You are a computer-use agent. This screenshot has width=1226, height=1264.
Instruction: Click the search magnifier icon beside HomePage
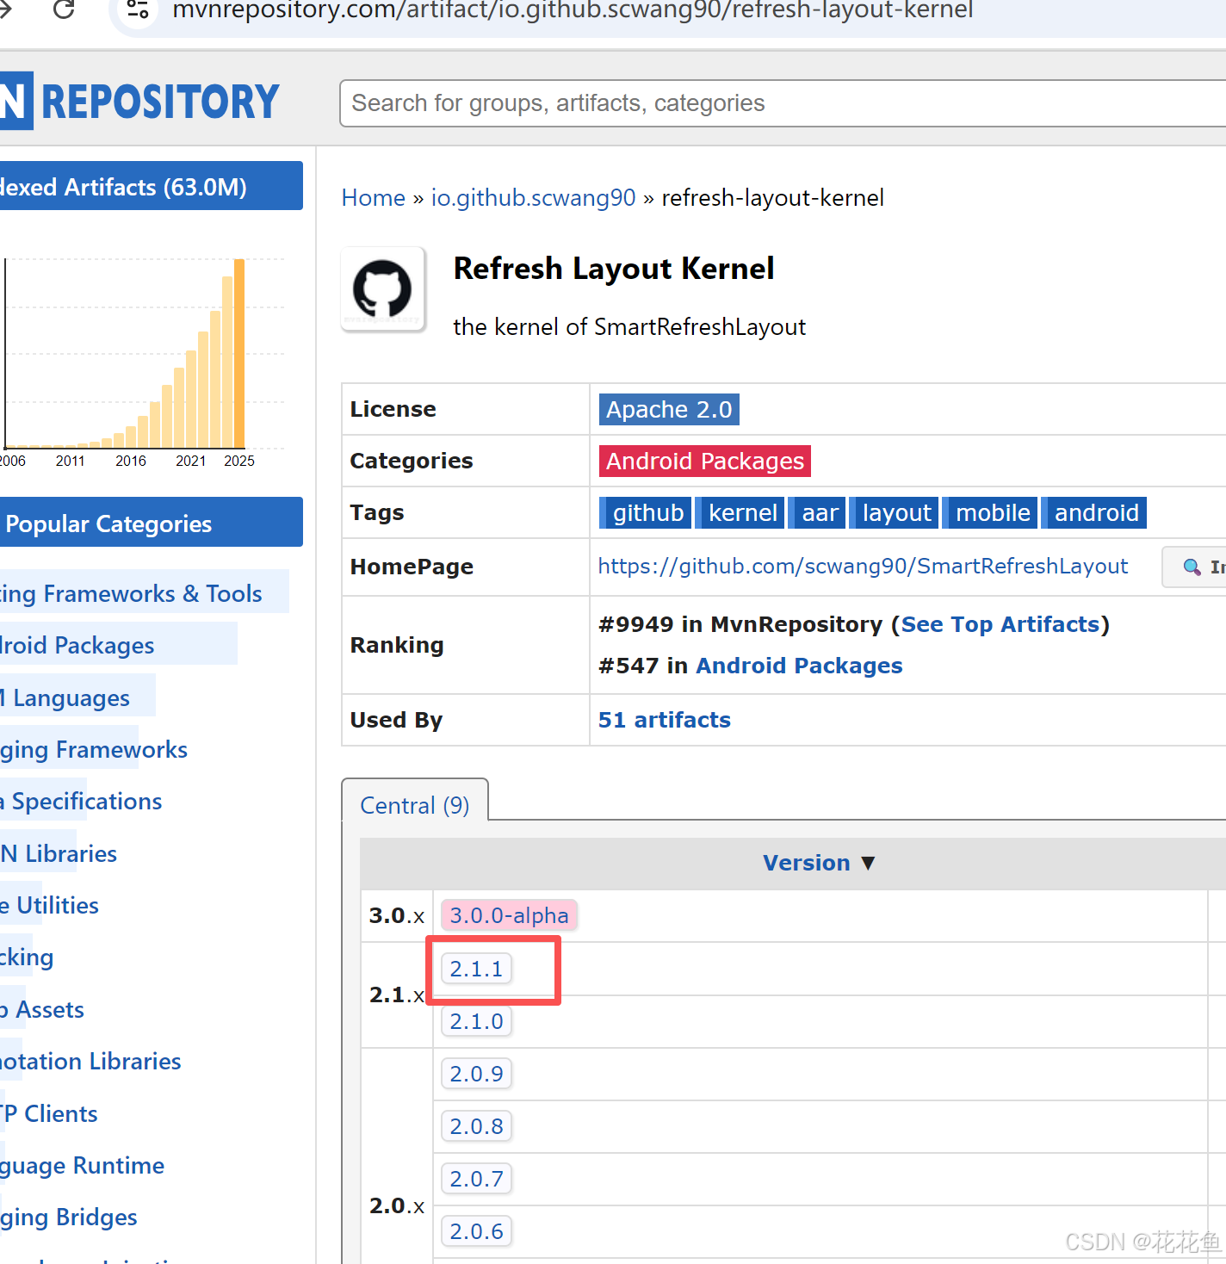pos(1192,567)
